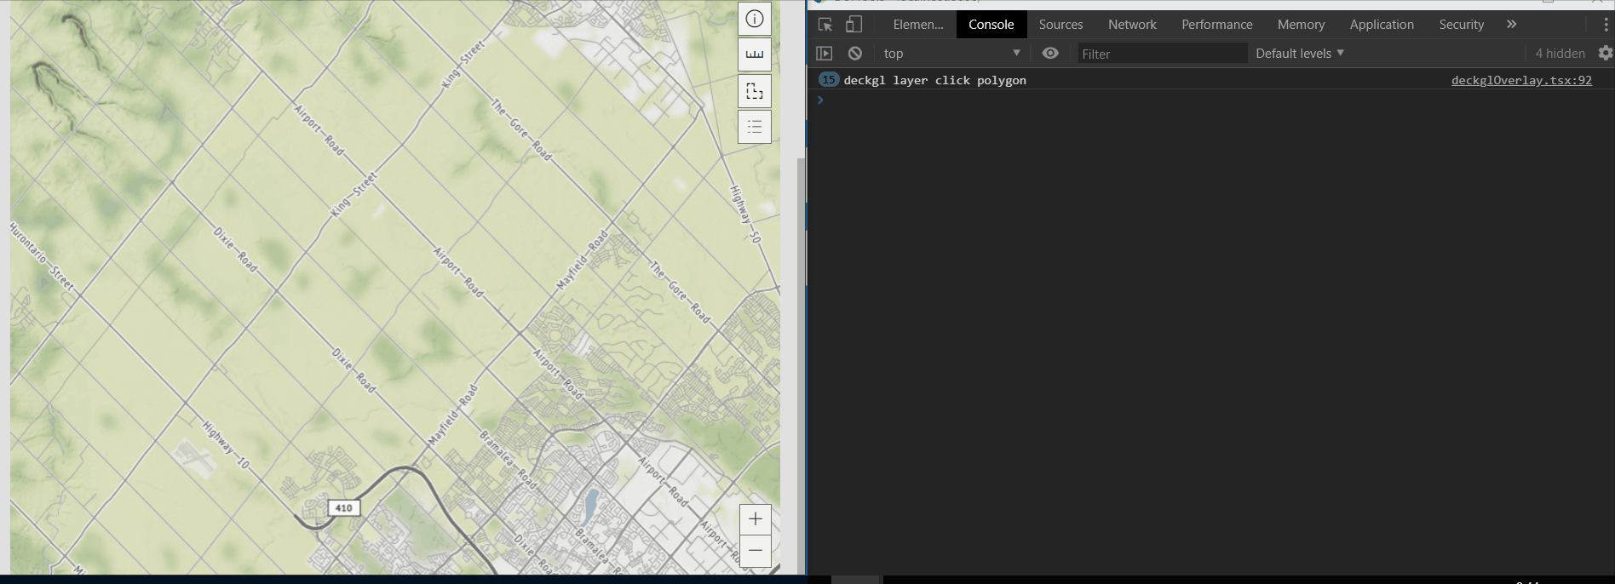
Task: Expand more DevTools tabs chevron
Action: [x=1511, y=25]
